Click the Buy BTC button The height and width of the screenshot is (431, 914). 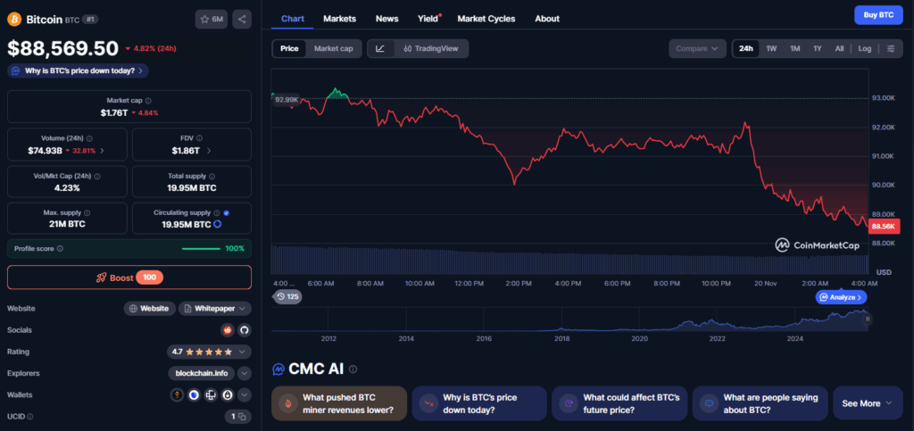click(873, 15)
